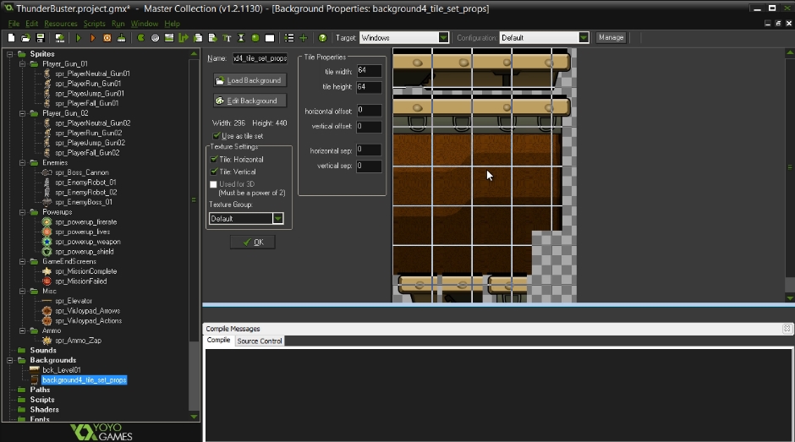
Task: Collapse the Enemies group
Action: click(x=22, y=163)
